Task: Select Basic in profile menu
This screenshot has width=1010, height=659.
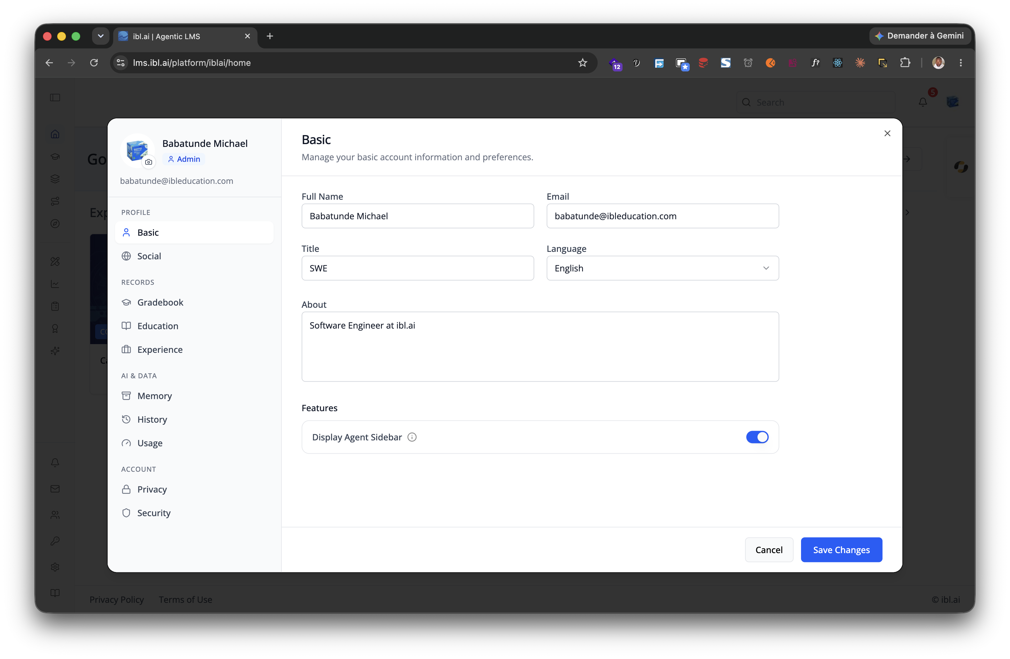Action: 194,233
